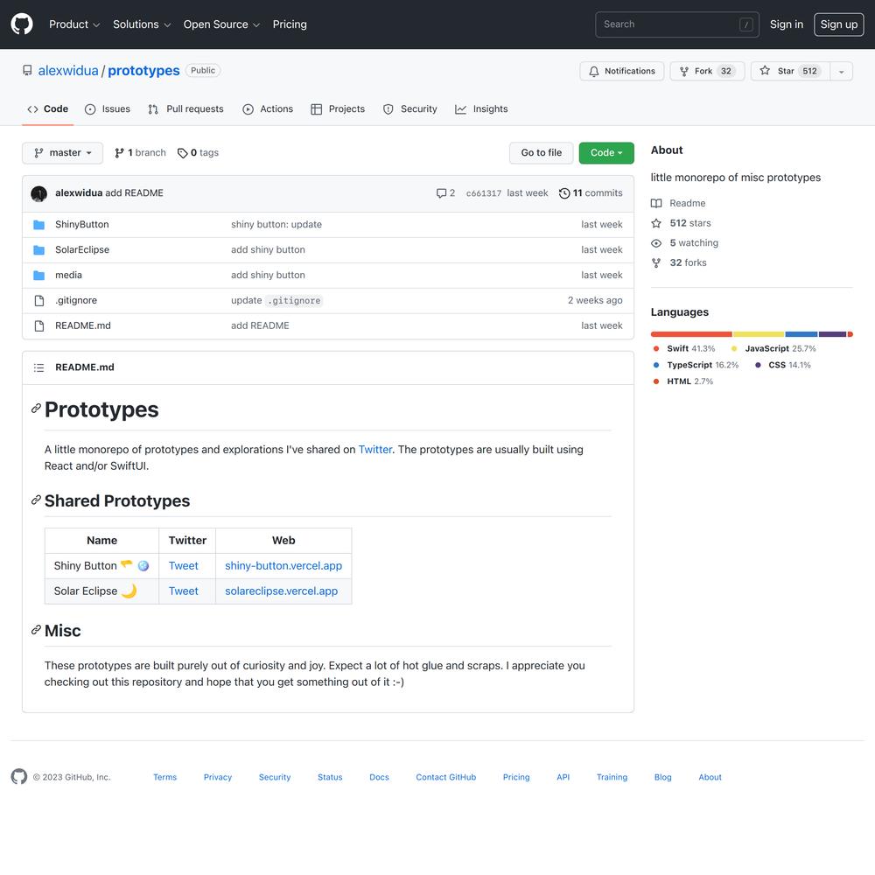Open the green Code dropdown
The height and width of the screenshot is (875, 875).
(606, 153)
